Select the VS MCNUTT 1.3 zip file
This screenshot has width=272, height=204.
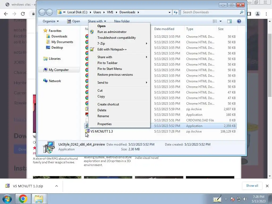pyautogui.click(x=161, y=131)
